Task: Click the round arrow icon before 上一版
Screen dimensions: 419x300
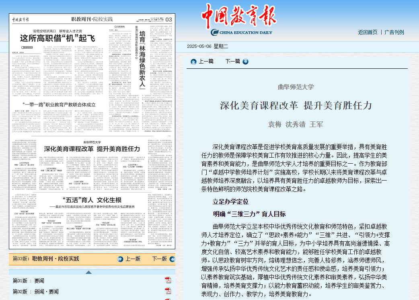Action: coord(120,259)
